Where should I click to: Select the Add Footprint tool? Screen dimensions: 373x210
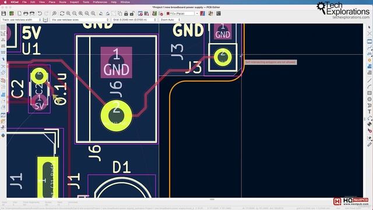[369, 41]
